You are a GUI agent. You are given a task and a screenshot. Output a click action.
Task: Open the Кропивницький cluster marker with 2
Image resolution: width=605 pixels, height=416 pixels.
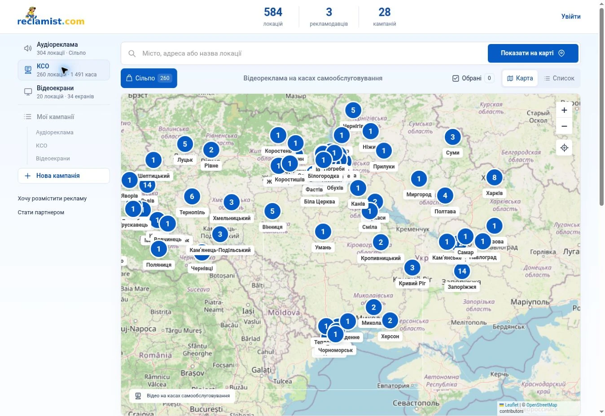tap(381, 243)
